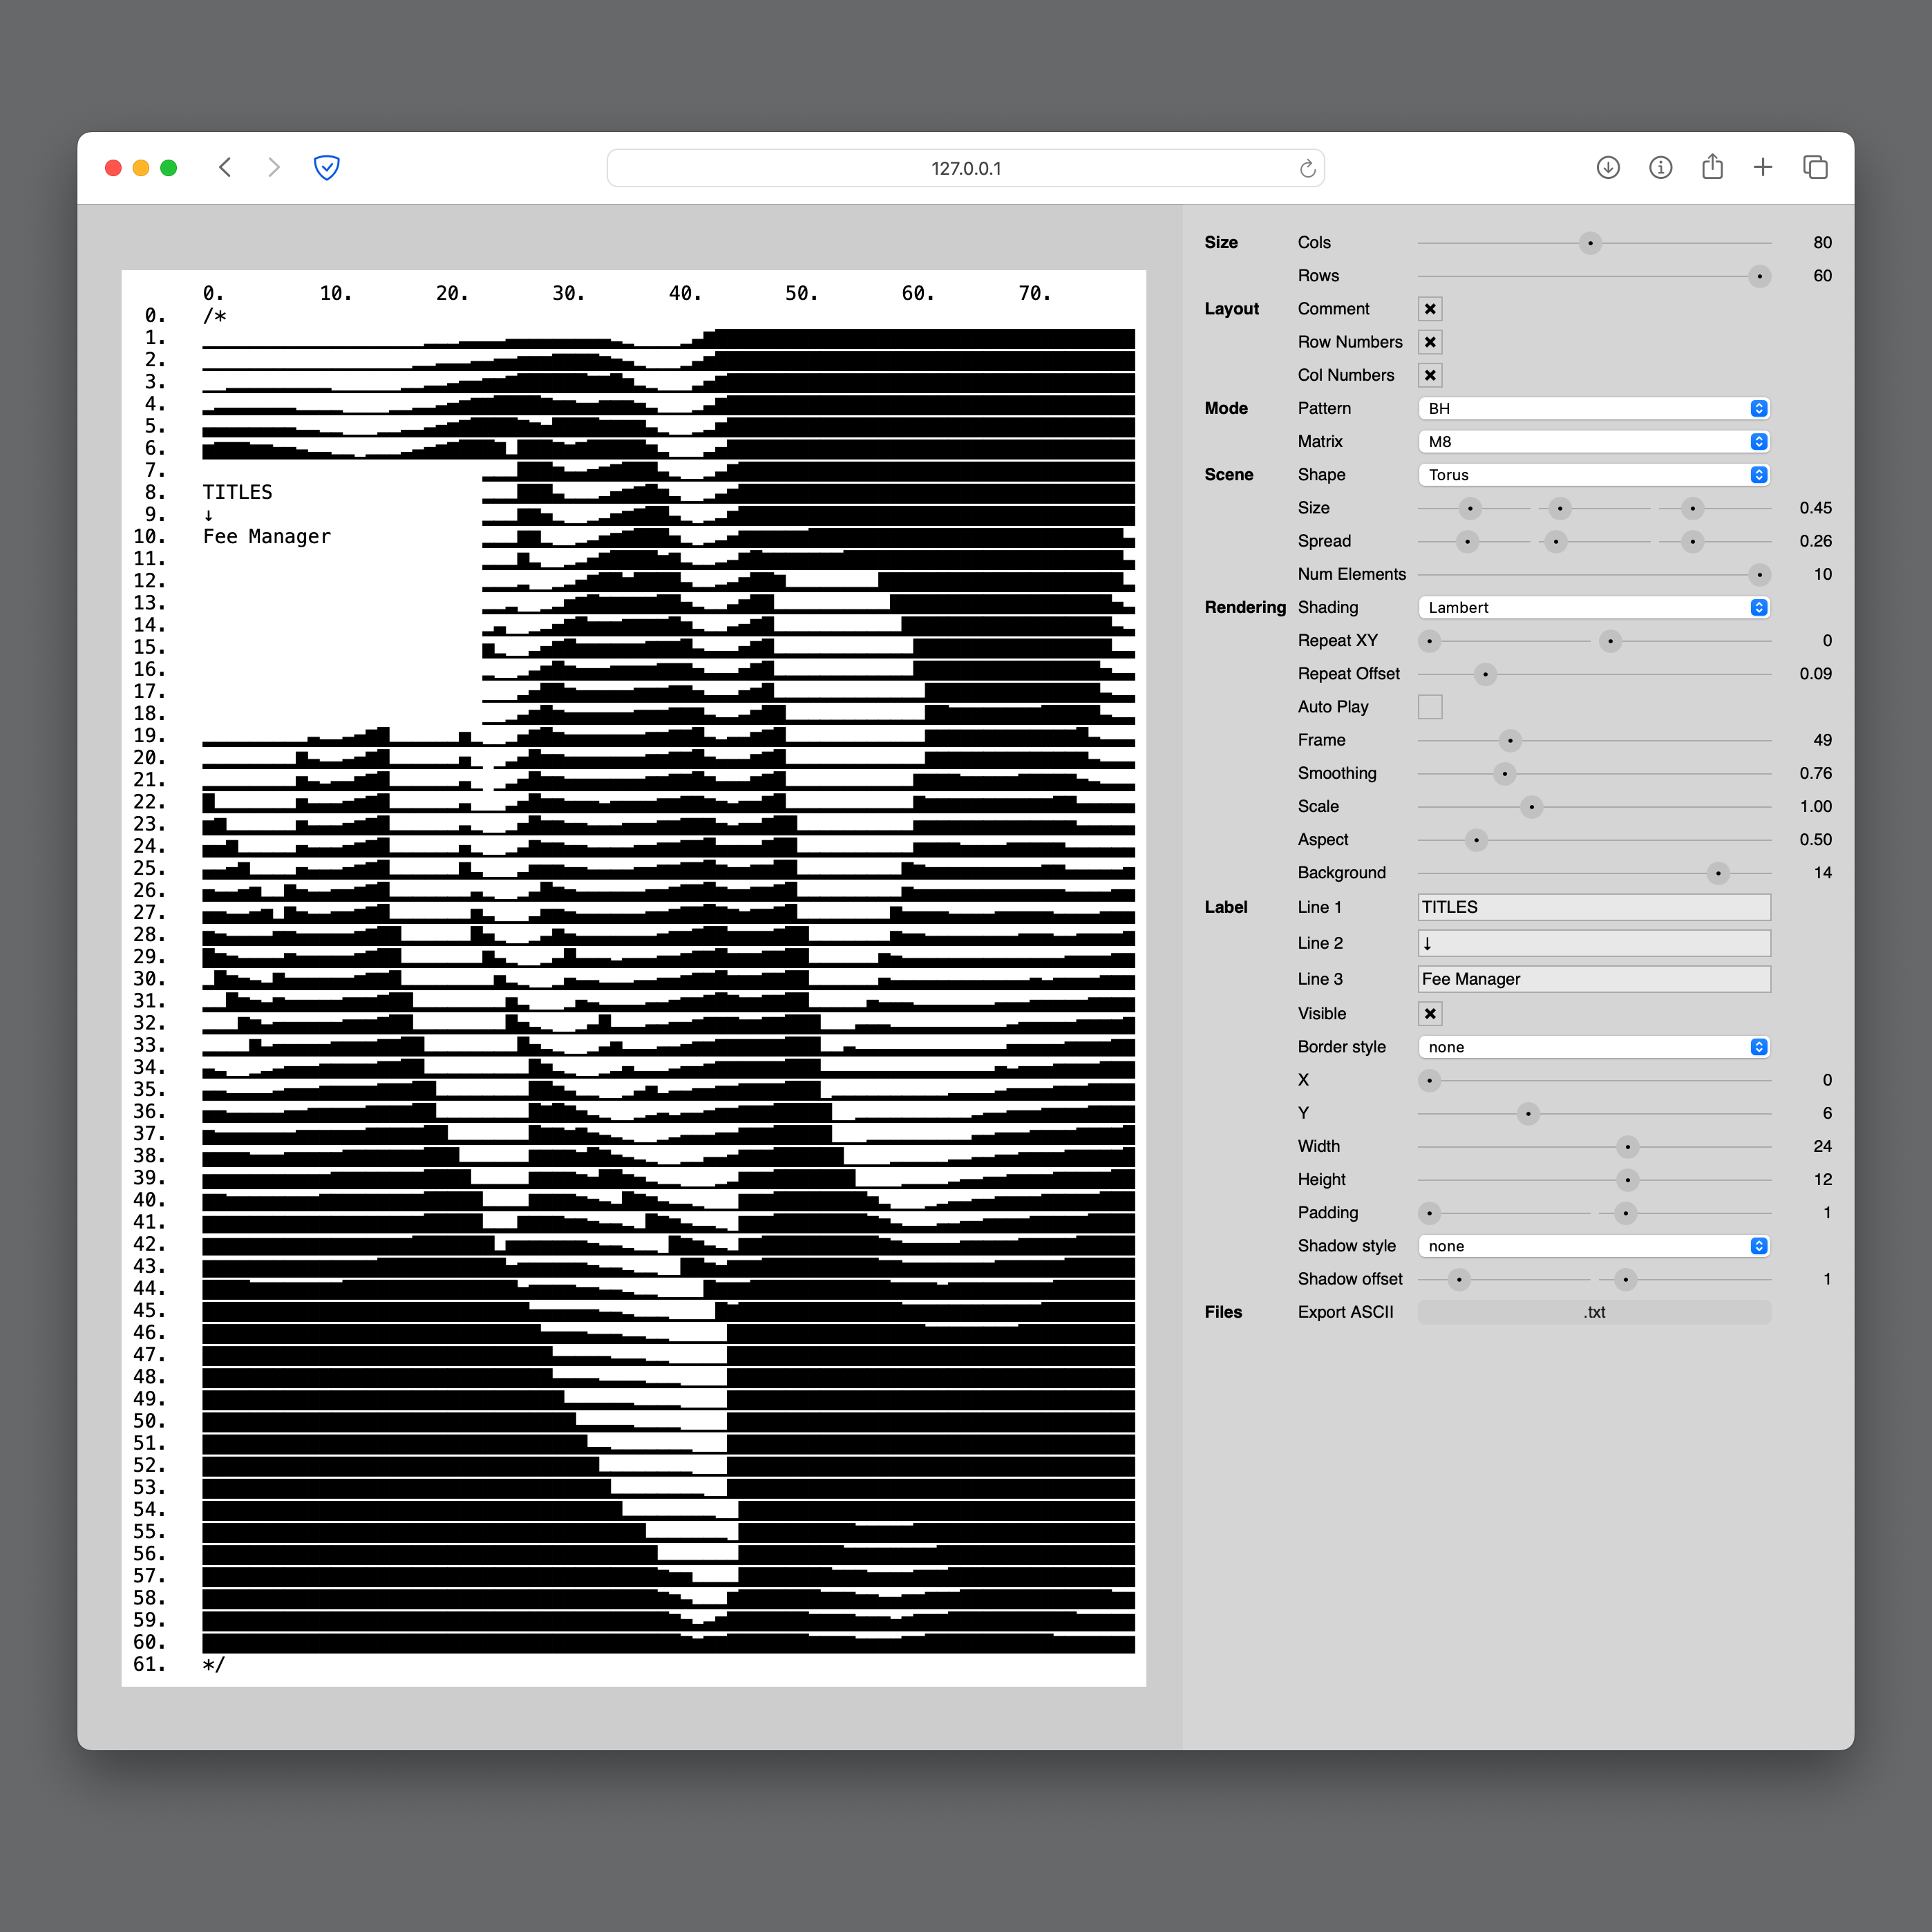Reload the page with the refresh icon
1932x1932 pixels.
[x=1306, y=168]
